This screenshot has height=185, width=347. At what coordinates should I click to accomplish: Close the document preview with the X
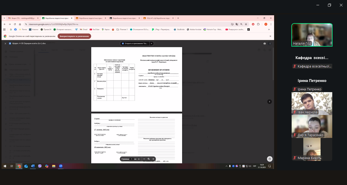[6, 44]
